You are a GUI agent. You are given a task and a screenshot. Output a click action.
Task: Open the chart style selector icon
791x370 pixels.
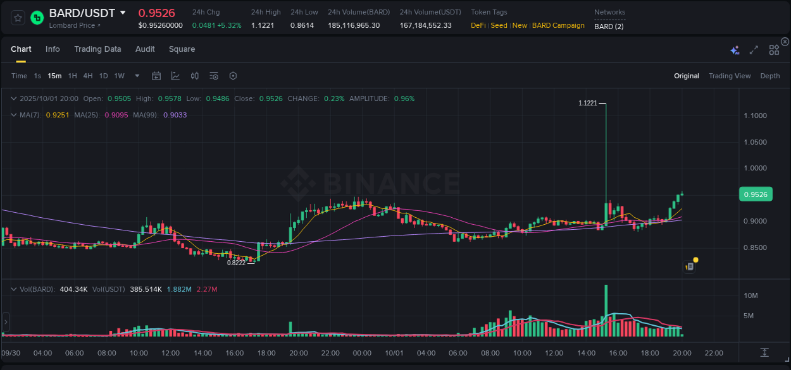click(175, 76)
